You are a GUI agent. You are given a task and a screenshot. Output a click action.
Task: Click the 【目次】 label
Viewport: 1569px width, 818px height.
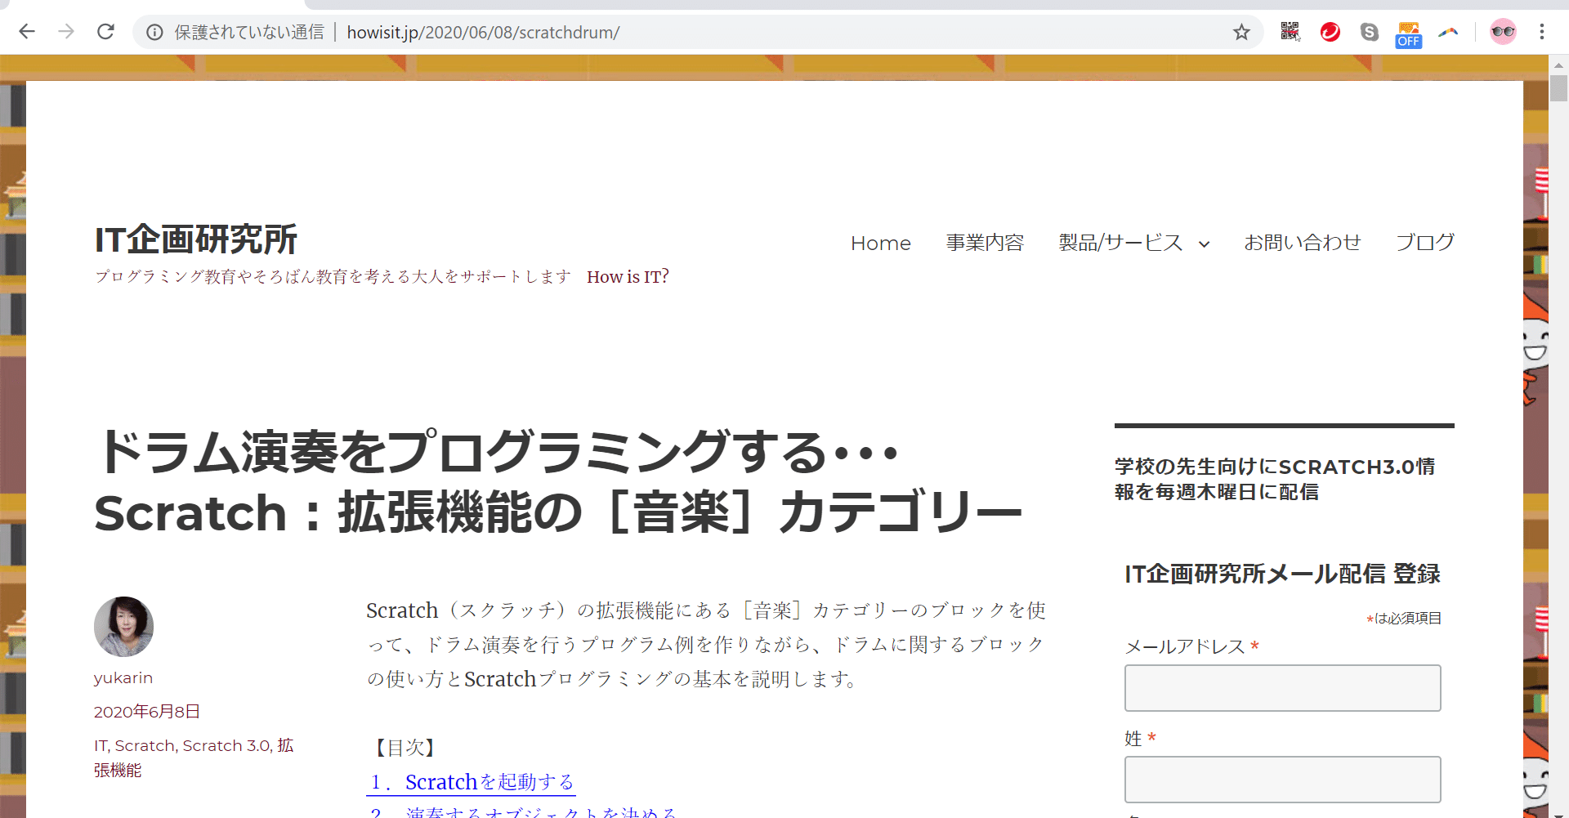pyautogui.click(x=405, y=748)
